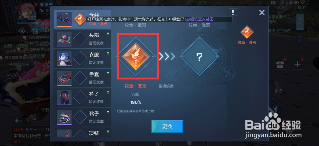Click the 更换纹章 label under the arrows

coord(166,86)
